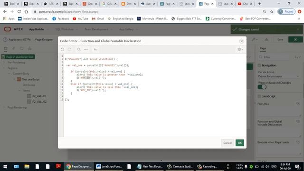The width and height of the screenshot is (304, 171).
Task: Dismiss the Changes saved notification
Action: [x=298, y=29]
